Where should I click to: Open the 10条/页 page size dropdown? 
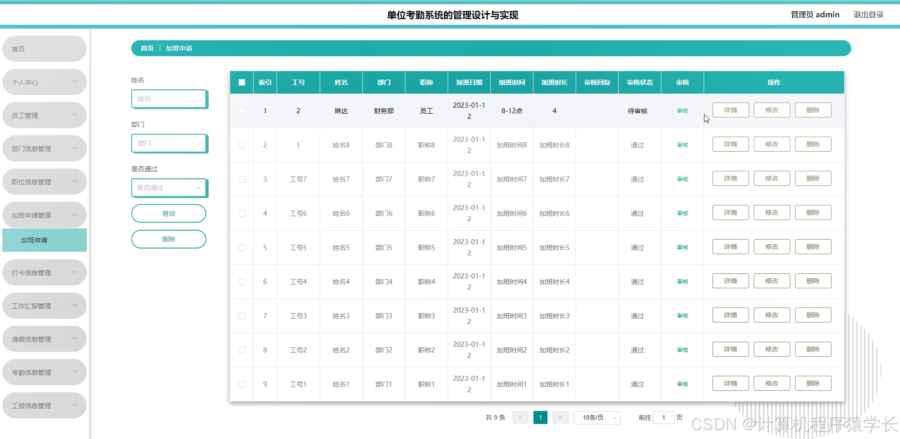(x=597, y=417)
